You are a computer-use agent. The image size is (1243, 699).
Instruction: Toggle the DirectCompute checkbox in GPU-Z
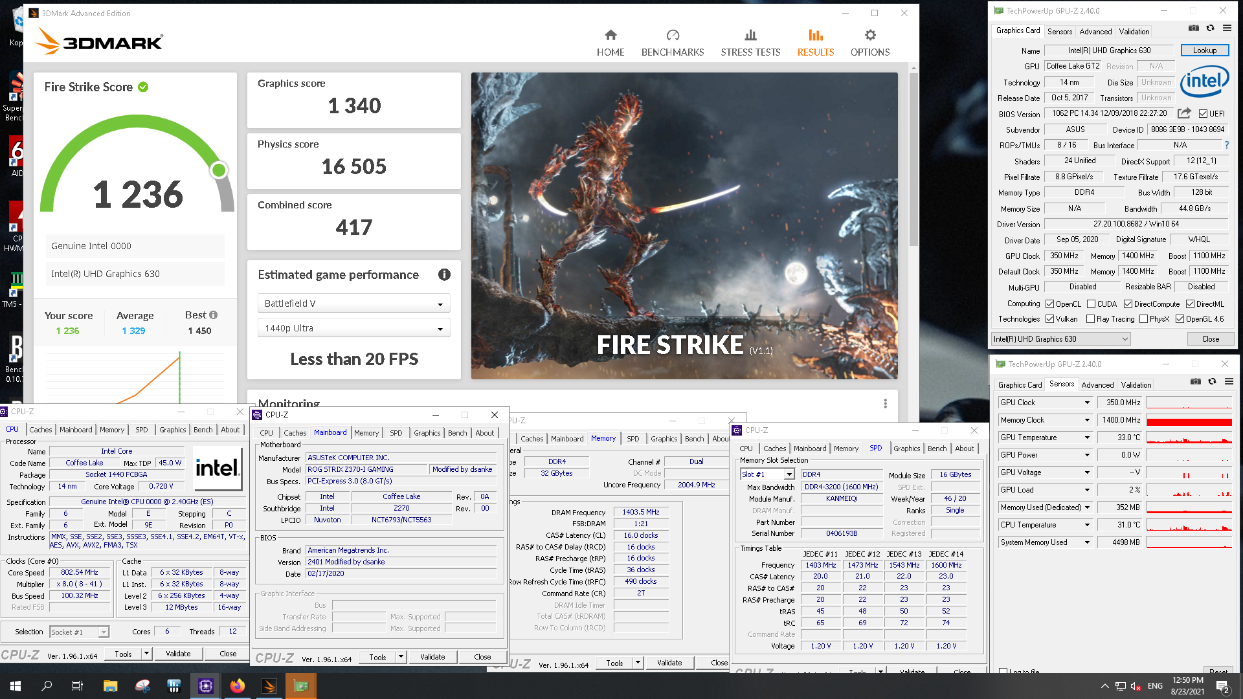click(1128, 304)
